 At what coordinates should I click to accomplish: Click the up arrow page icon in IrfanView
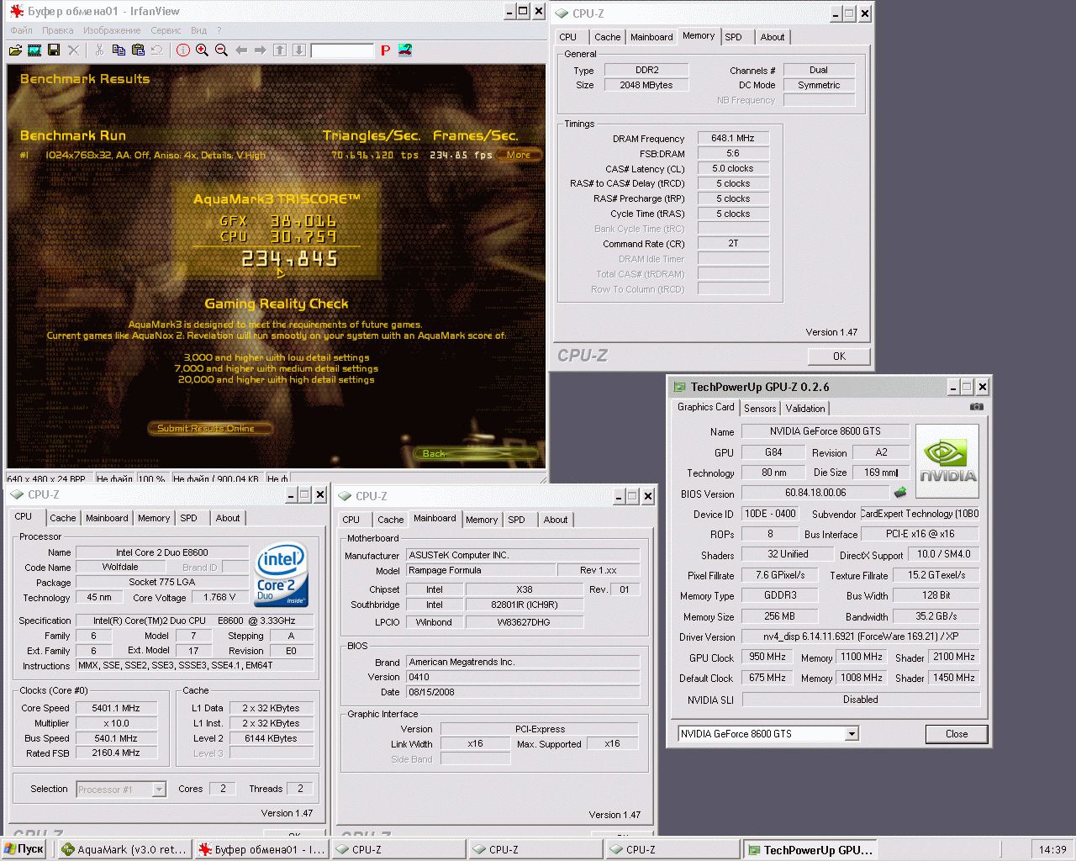tap(280, 50)
